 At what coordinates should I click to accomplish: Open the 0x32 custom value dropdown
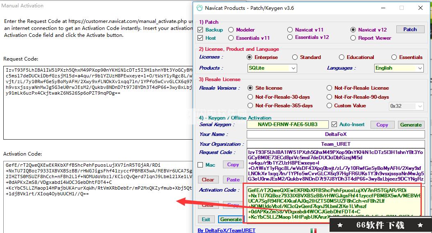click(x=406, y=106)
